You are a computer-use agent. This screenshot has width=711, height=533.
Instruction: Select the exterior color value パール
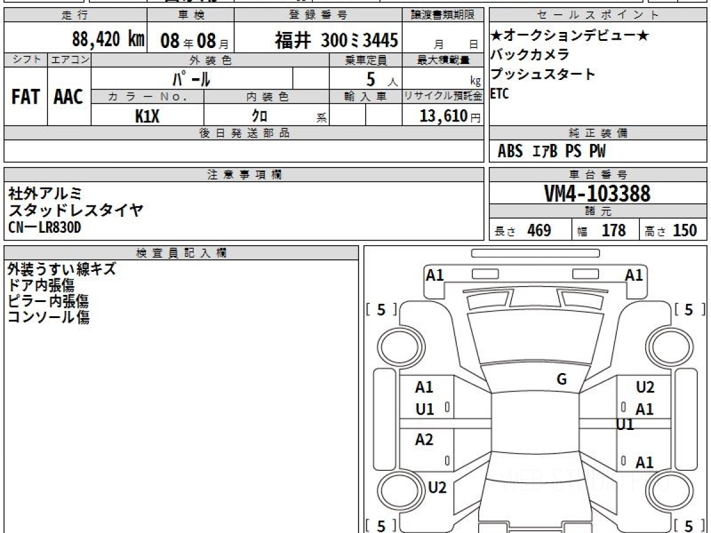191,79
